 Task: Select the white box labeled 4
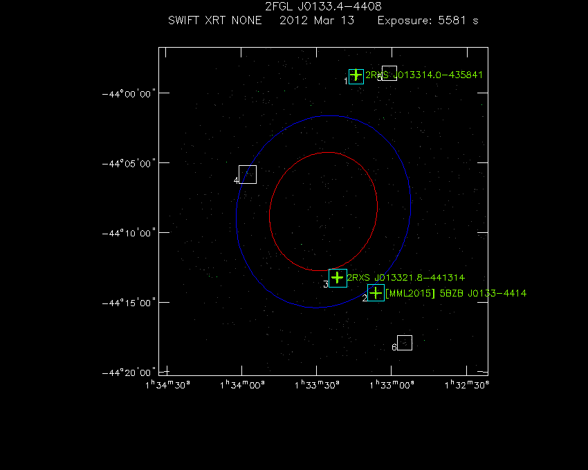click(x=248, y=175)
